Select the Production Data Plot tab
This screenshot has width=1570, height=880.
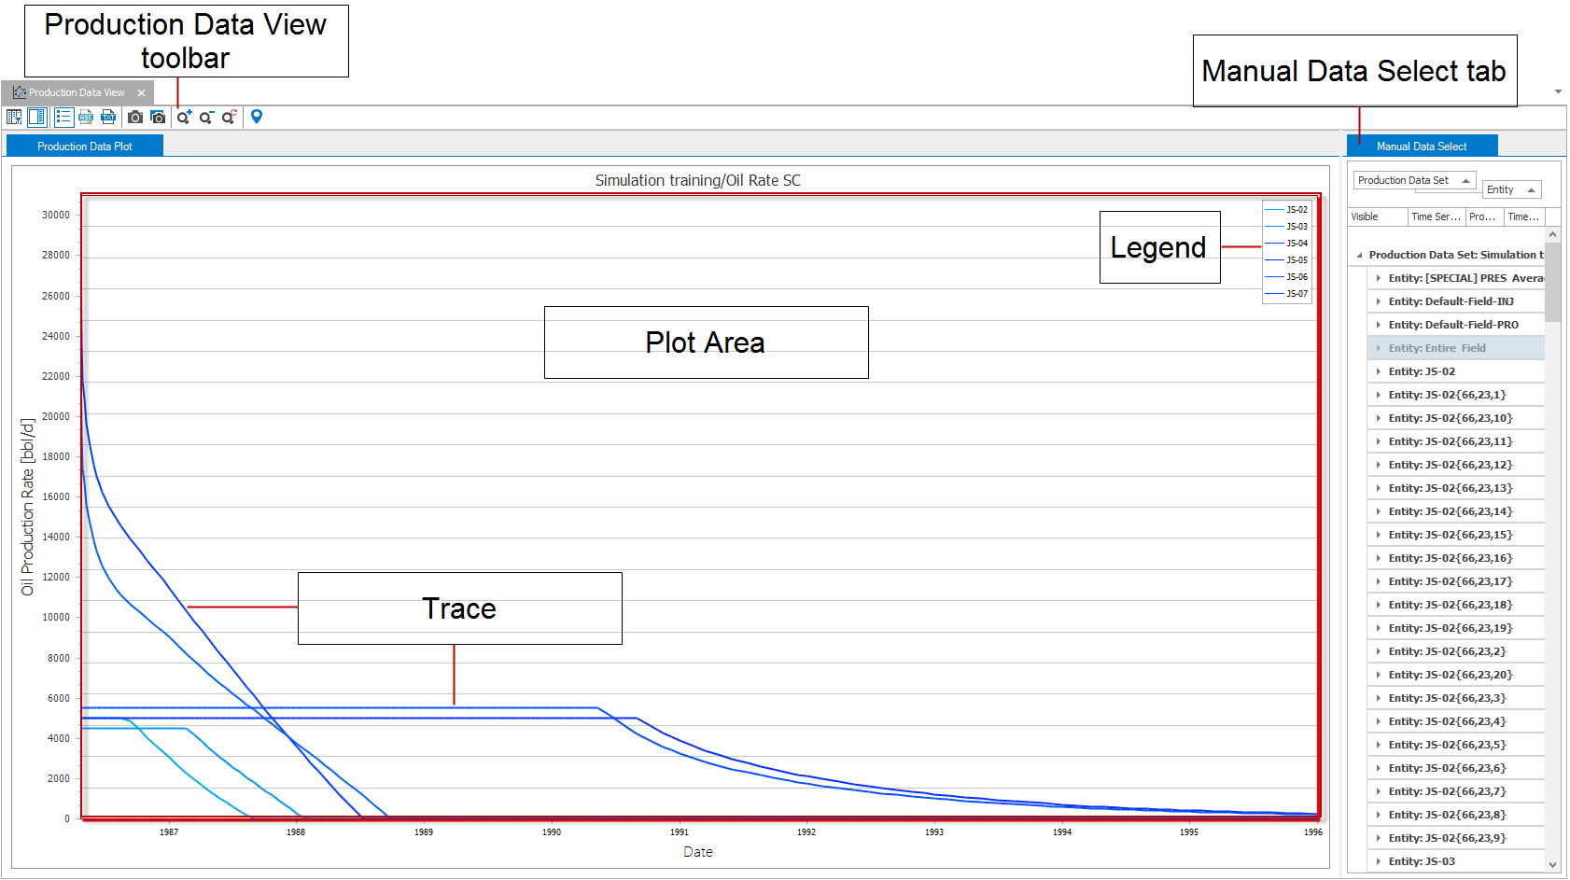84,147
